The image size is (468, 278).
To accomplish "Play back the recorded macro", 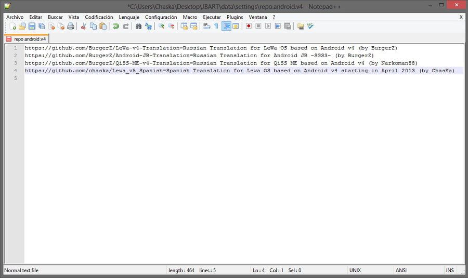I will pos(268,27).
